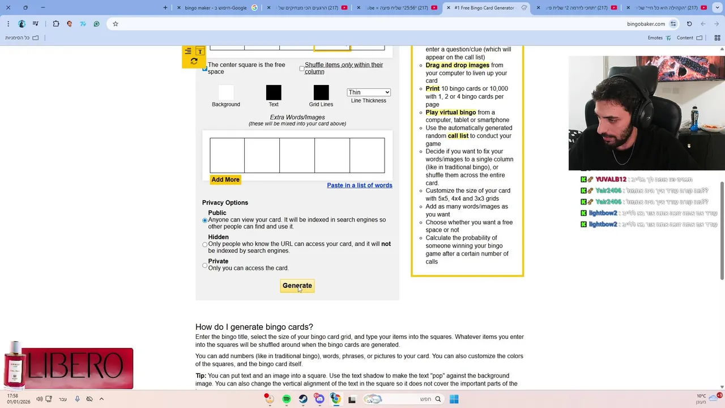
Task: Click 'Paste in a list of words' link
Action: click(360, 185)
